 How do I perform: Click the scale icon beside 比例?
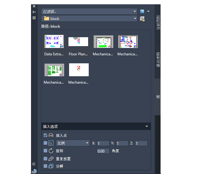click(x=51, y=143)
